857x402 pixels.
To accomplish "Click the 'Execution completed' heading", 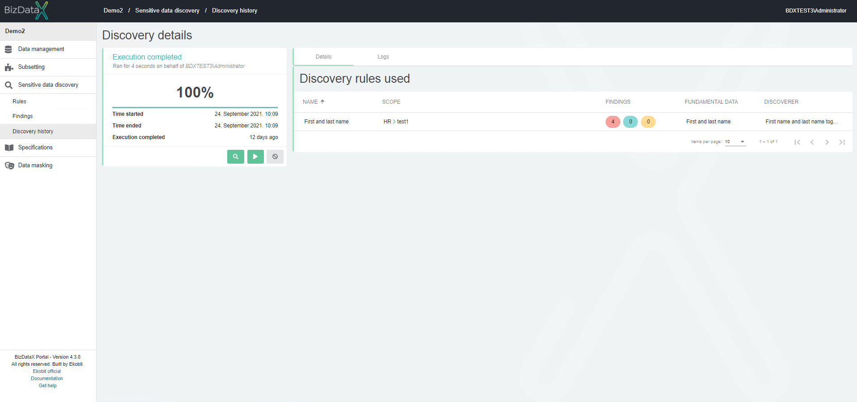I will pos(147,57).
